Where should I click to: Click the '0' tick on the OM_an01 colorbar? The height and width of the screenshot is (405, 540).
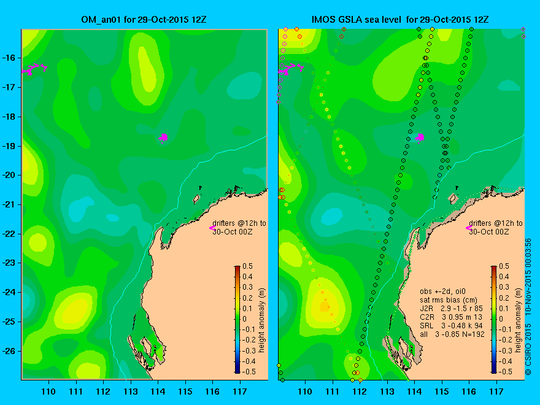tap(244, 319)
